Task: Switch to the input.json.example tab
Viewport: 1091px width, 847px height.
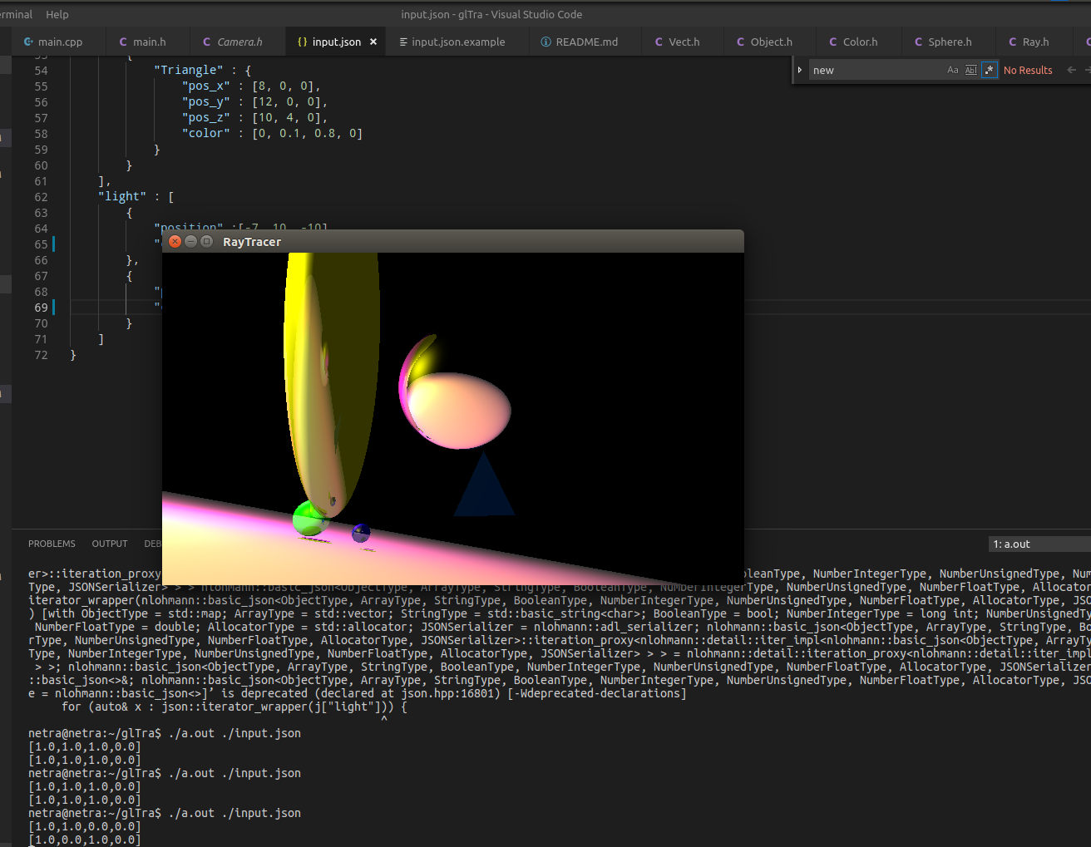Action: click(x=457, y=42)
